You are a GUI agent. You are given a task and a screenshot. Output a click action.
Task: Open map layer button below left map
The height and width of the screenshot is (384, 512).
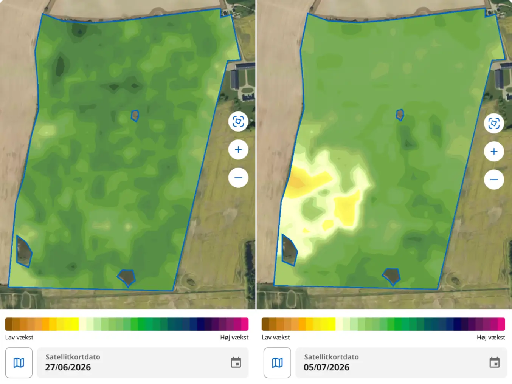tap(19, 363)
